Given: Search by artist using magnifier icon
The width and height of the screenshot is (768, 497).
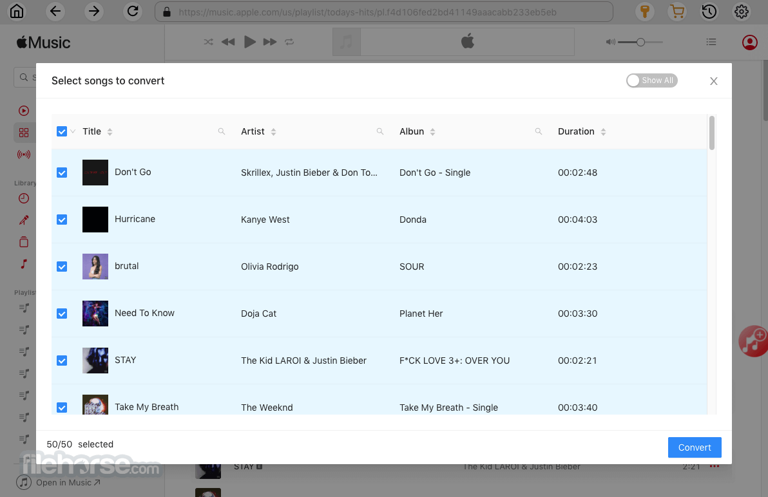Looking at the screenshot, I should (379, 131).
